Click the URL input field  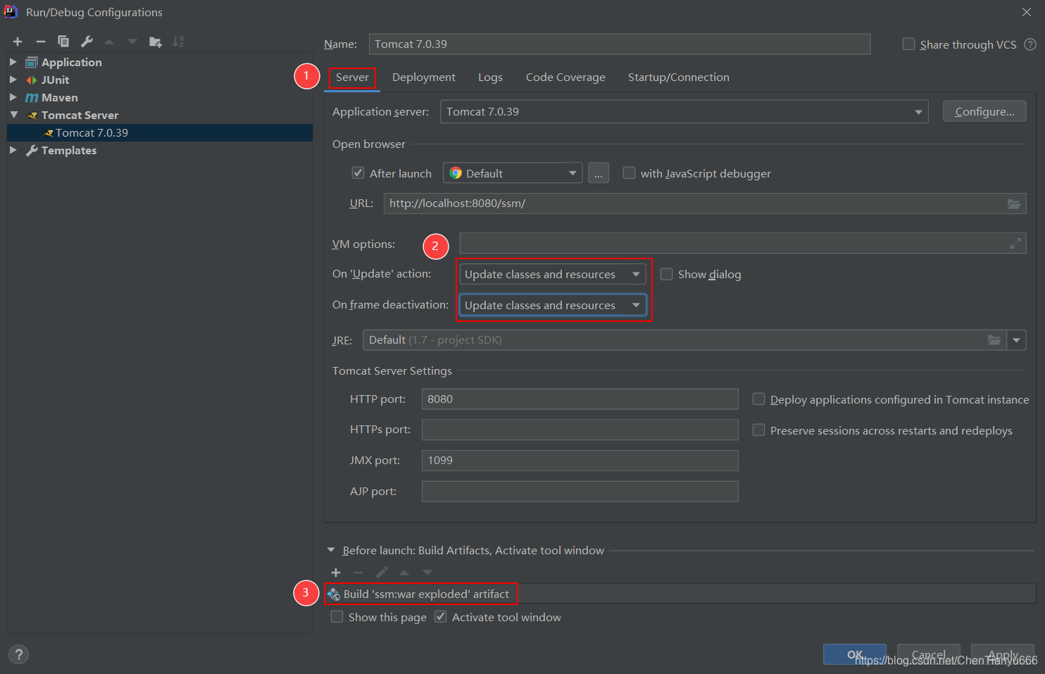click(x=705, y=204)
